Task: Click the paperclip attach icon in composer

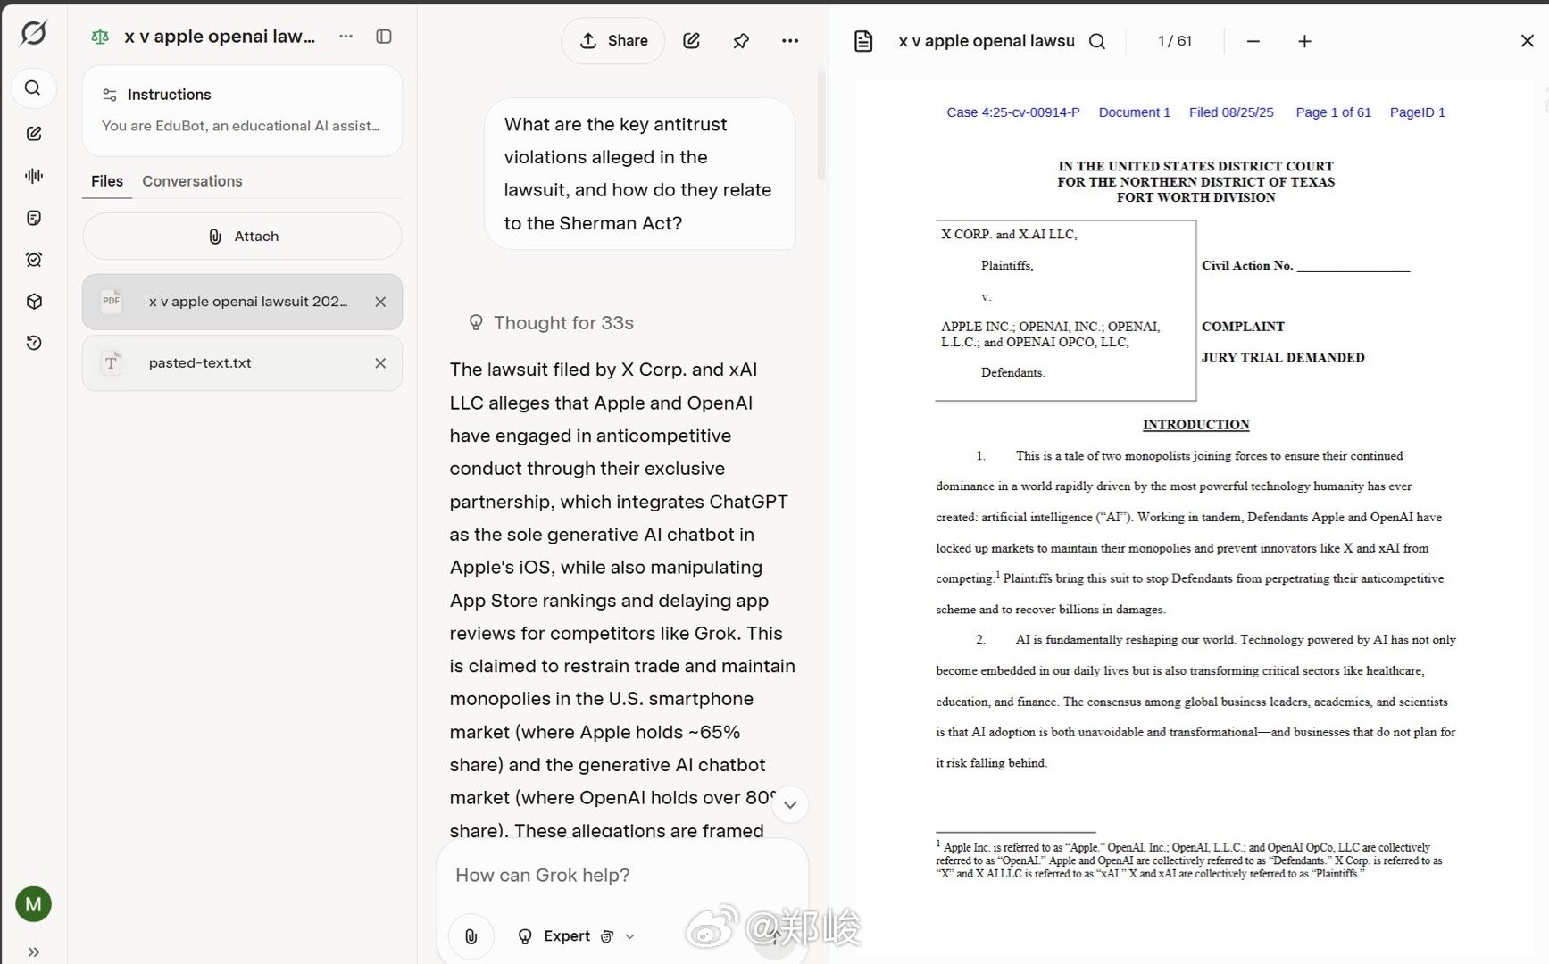Action: pos(471,936)
